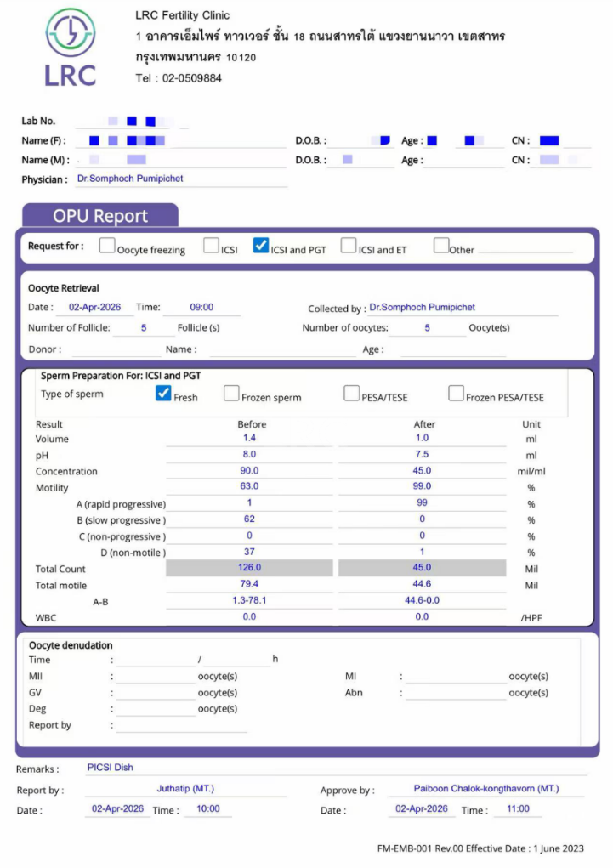Click the GV oocyte count field

pos(156,693)
